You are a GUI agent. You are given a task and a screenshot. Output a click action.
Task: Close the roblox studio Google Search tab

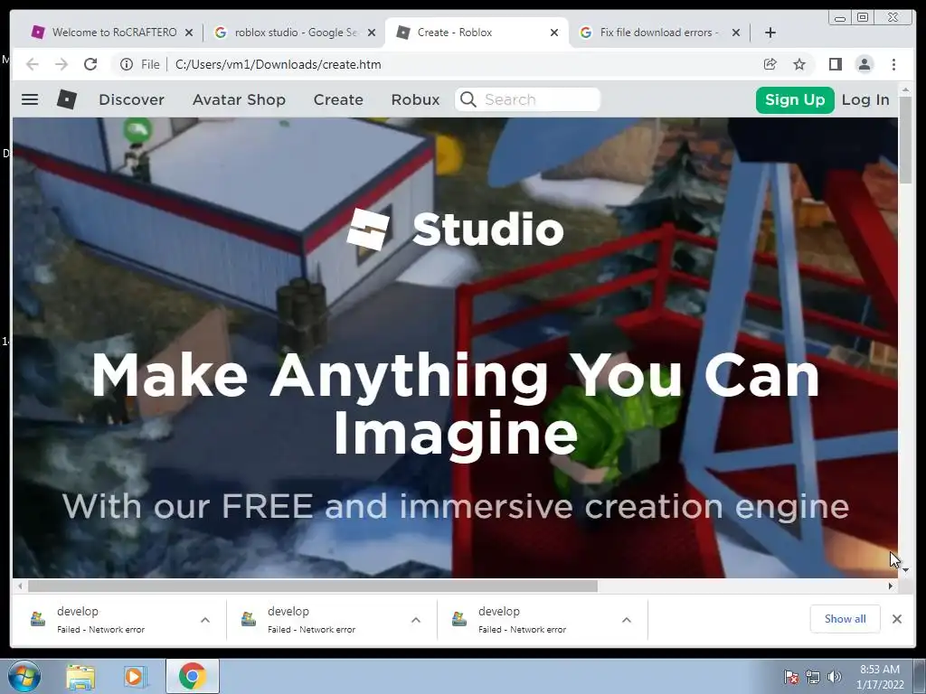click(x=372, y=33)
